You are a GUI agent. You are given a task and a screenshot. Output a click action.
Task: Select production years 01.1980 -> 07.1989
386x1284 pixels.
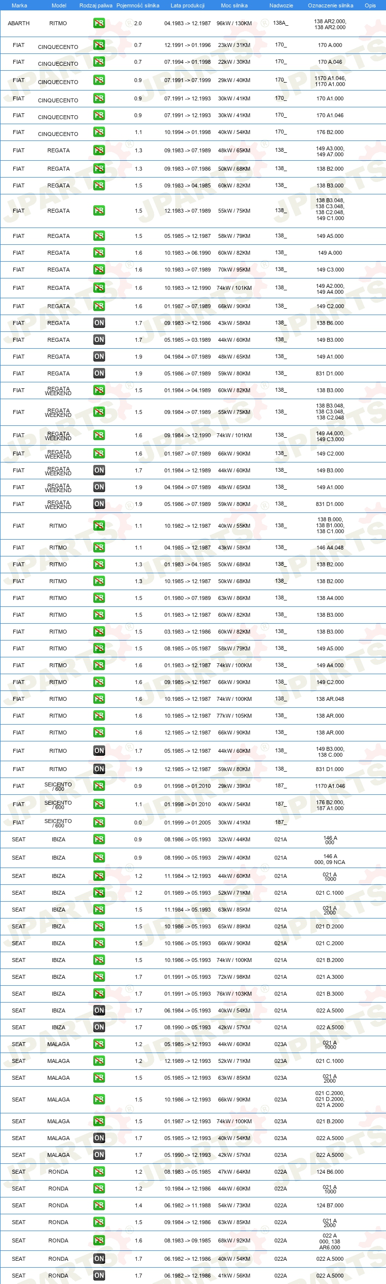(188, 598)
